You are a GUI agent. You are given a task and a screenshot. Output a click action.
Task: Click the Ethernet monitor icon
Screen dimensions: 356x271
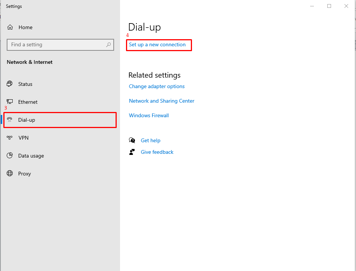click(x=10, y=102)
